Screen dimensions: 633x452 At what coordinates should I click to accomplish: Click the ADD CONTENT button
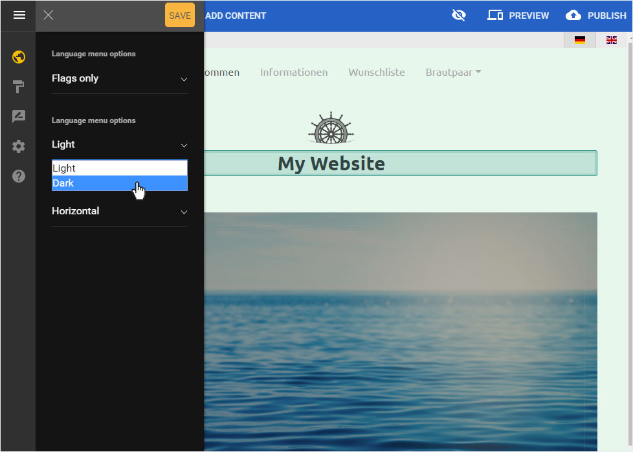[236, 16]
